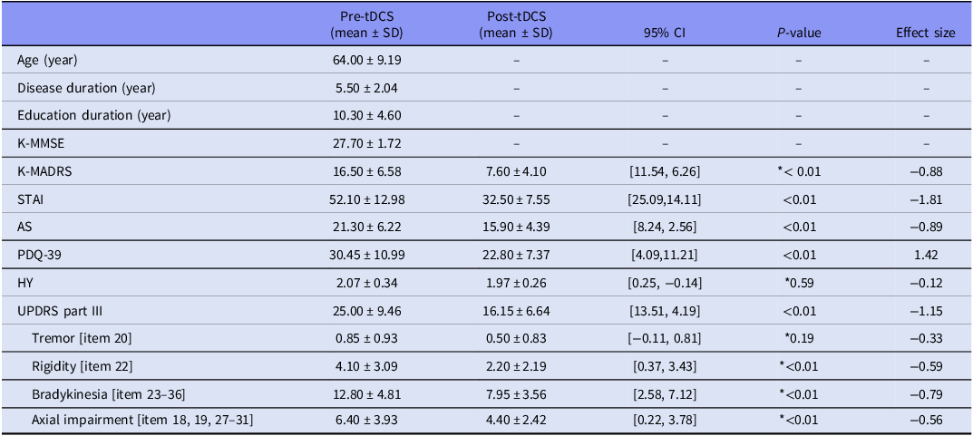Select the UPDRS part III row label

[x=56, y=311]
